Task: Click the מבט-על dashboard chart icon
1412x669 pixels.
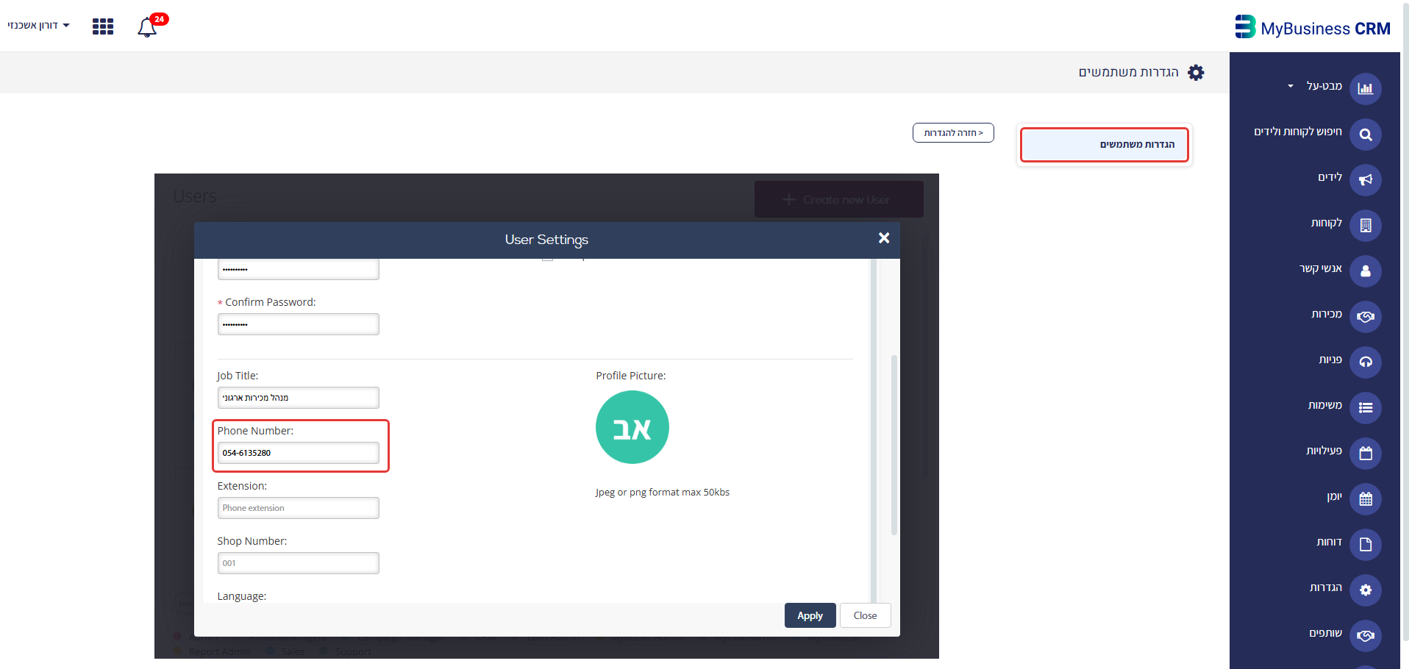Action: pyautogui.click(x=1366, y=89)
